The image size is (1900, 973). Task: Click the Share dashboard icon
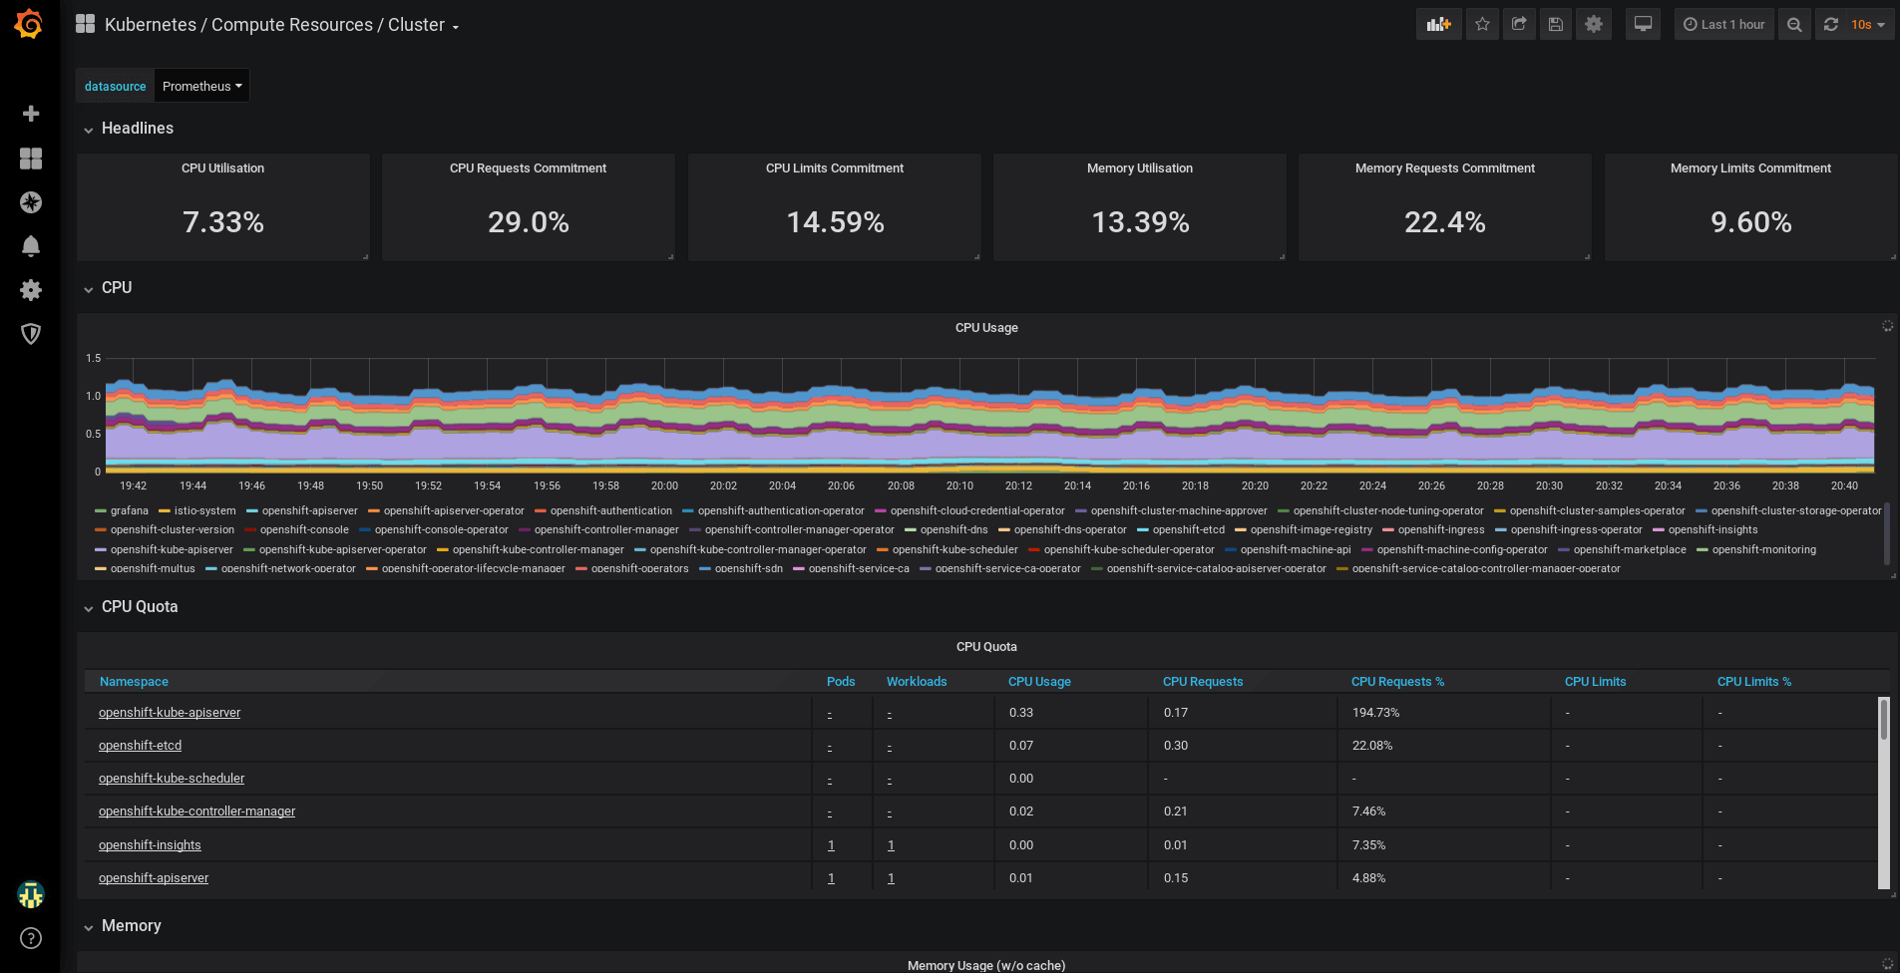[1519, 25]
